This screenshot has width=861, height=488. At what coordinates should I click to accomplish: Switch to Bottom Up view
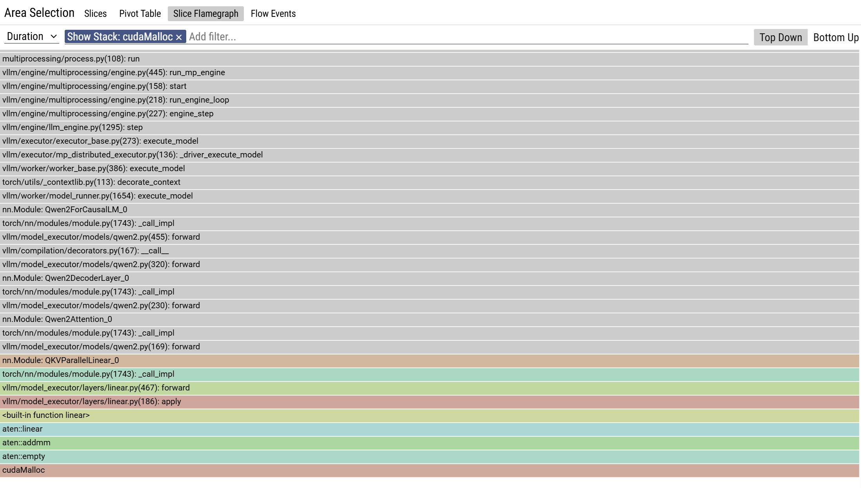point(836,38)
